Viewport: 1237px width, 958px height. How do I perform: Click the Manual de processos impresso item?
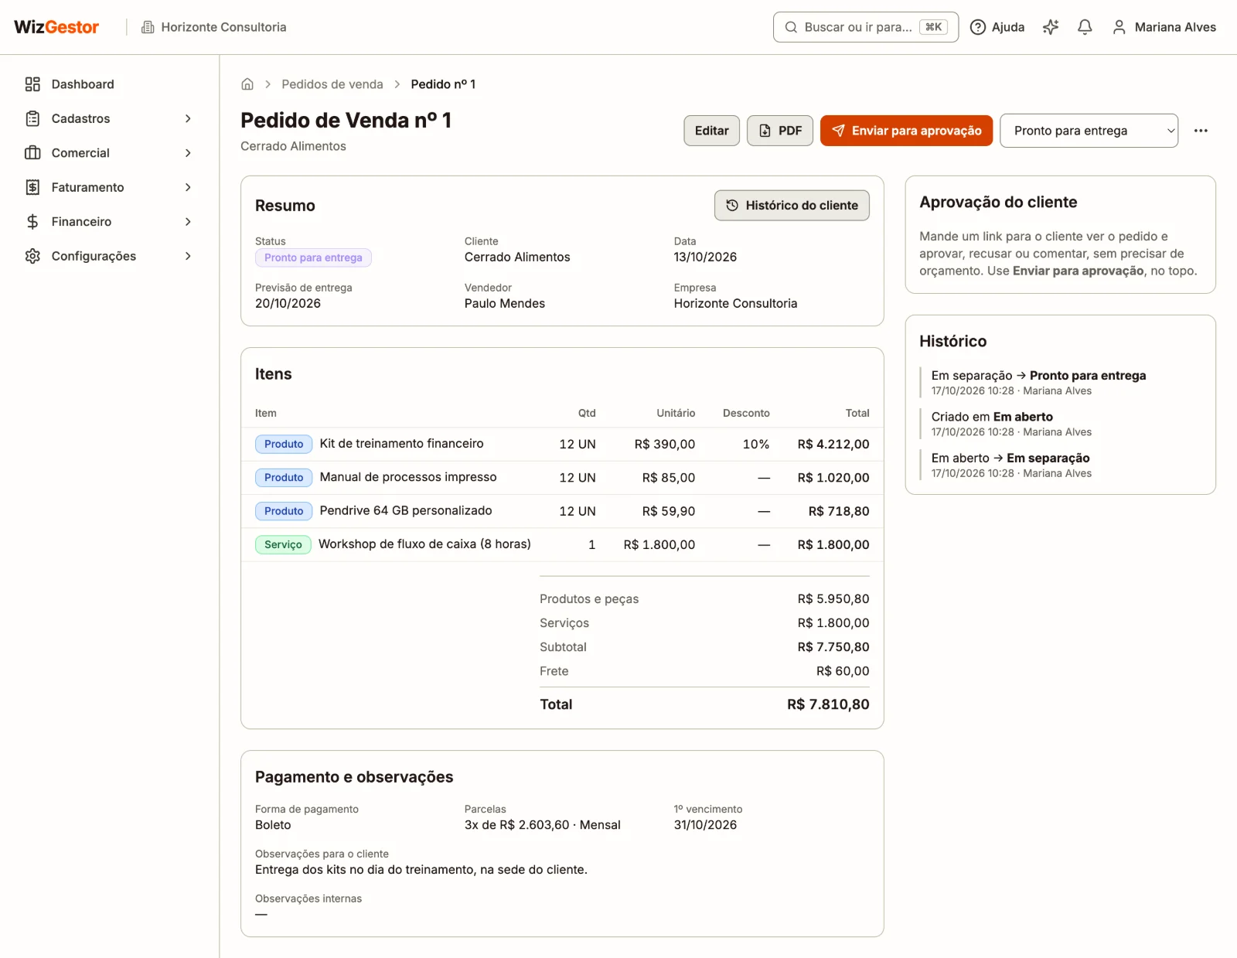[x=408, y=477]
